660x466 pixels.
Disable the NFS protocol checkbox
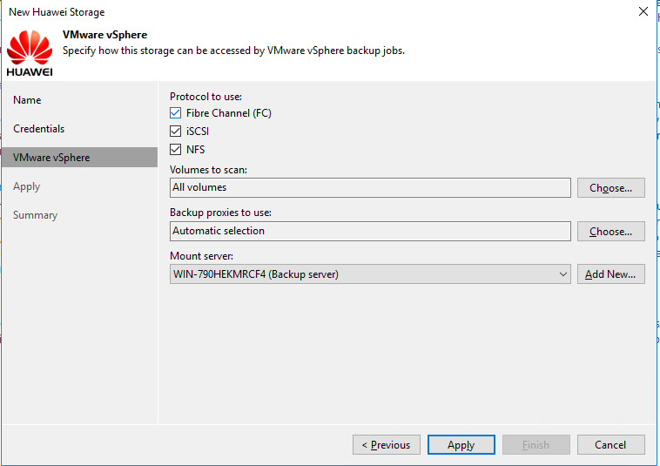pyautogui.click(x=176, y=150)
